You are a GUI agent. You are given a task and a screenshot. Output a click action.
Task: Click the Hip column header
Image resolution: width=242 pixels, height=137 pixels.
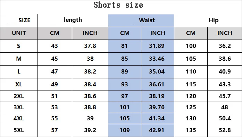[x=214, y=20]
